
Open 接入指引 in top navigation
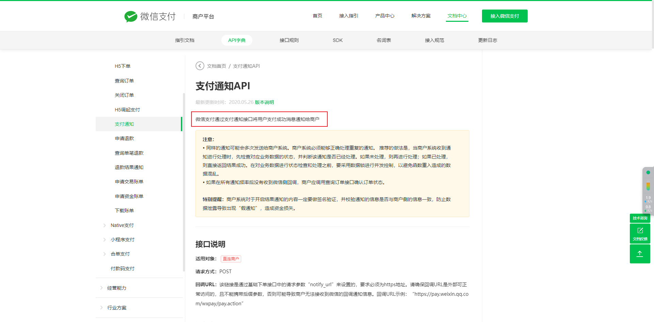[348, 16]
